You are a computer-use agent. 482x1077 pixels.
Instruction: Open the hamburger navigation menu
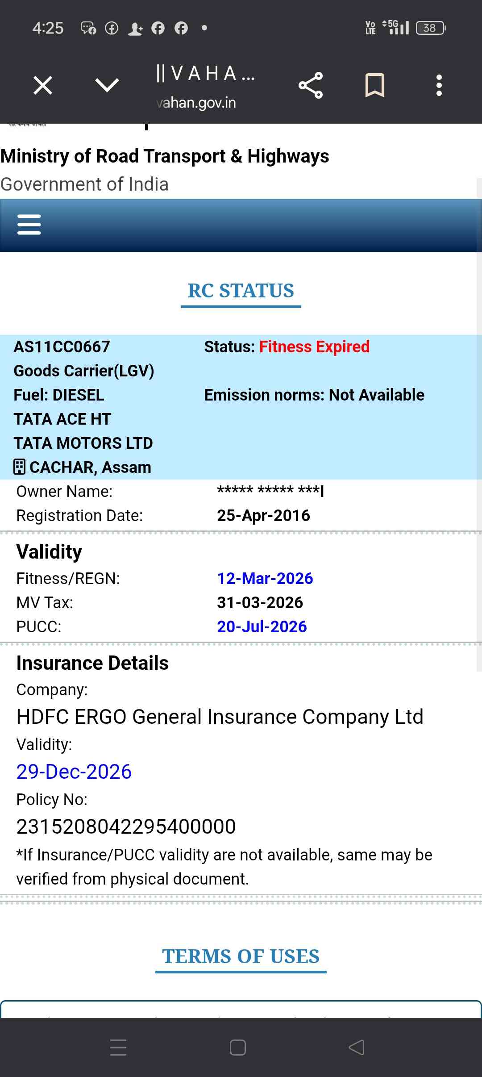pyautogui.click(x=29, y=224)
